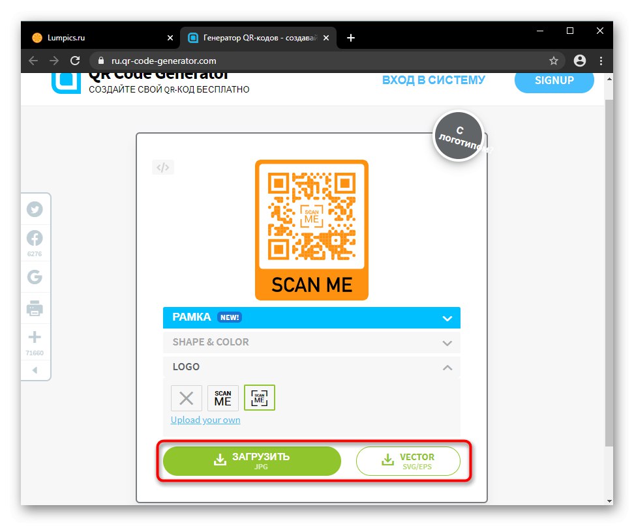
Task: Switch to the Генератор QR-кодов tab
Action: pos(259,38)
